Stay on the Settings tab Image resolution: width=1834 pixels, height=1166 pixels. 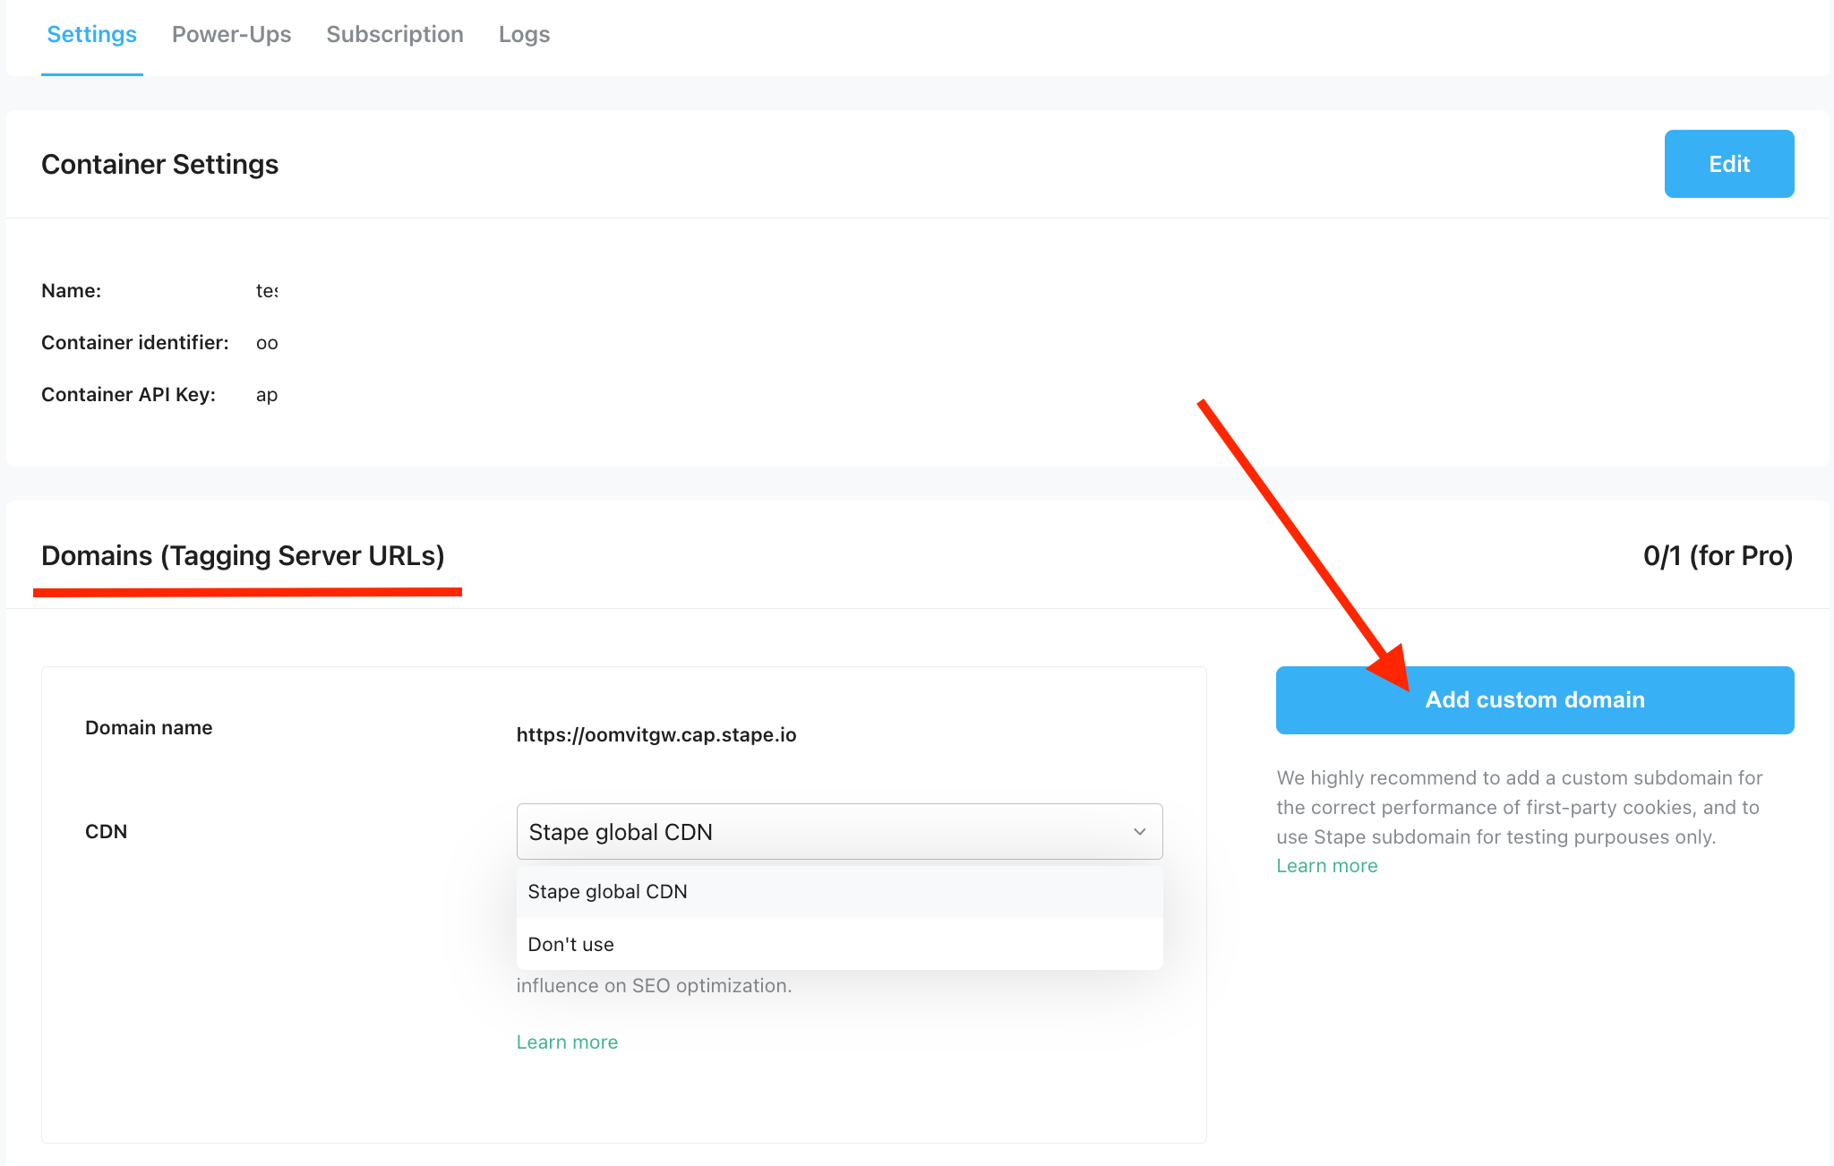click(91, 34)
